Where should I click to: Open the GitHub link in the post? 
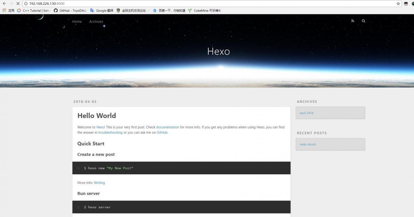click(162, 132)
